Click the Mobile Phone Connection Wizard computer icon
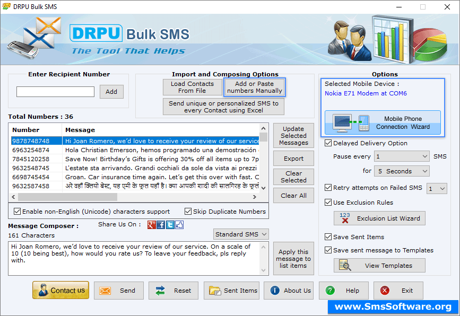The image size is (460, 316). tap(342, 122)
